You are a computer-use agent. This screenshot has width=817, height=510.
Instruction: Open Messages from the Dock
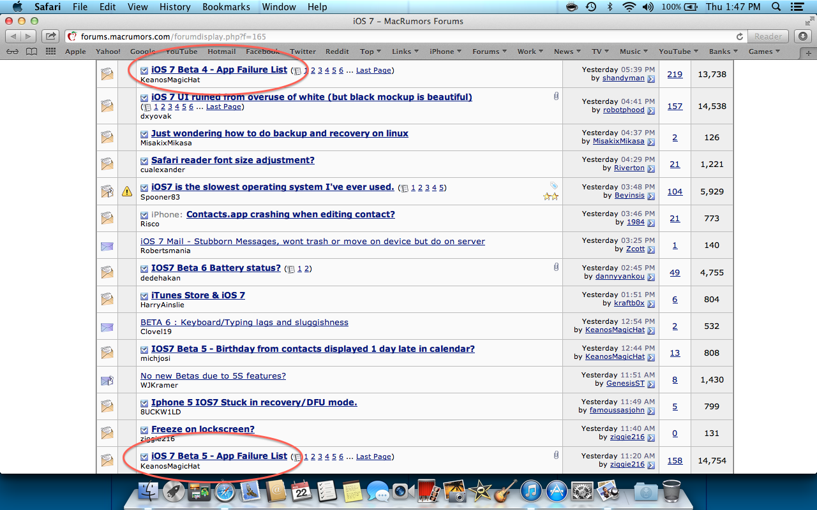tap(378, 491)
